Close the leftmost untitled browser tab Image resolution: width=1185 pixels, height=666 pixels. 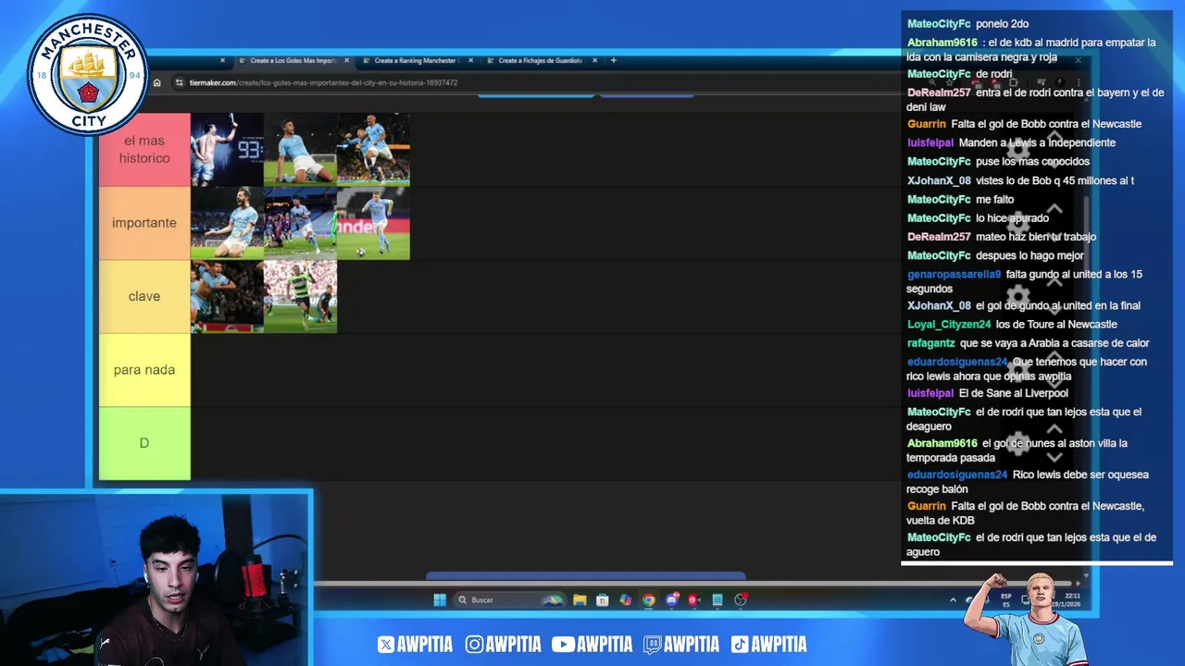(x=222, y=60)
